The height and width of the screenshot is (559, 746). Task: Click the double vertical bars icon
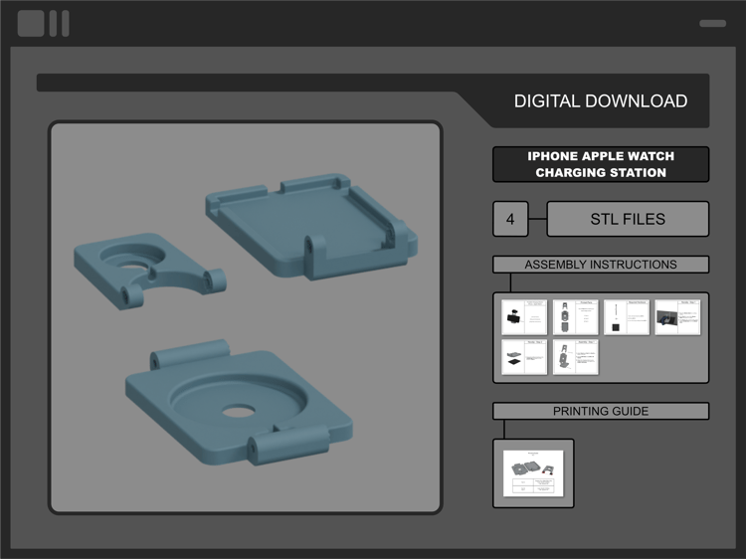60,23
